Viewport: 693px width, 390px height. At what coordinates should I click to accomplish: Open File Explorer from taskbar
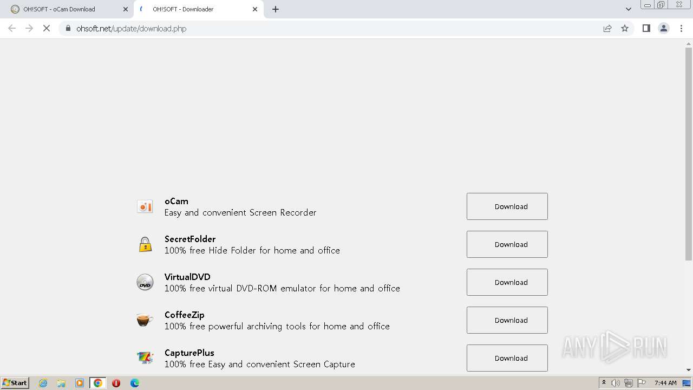[x=61, y=383]
